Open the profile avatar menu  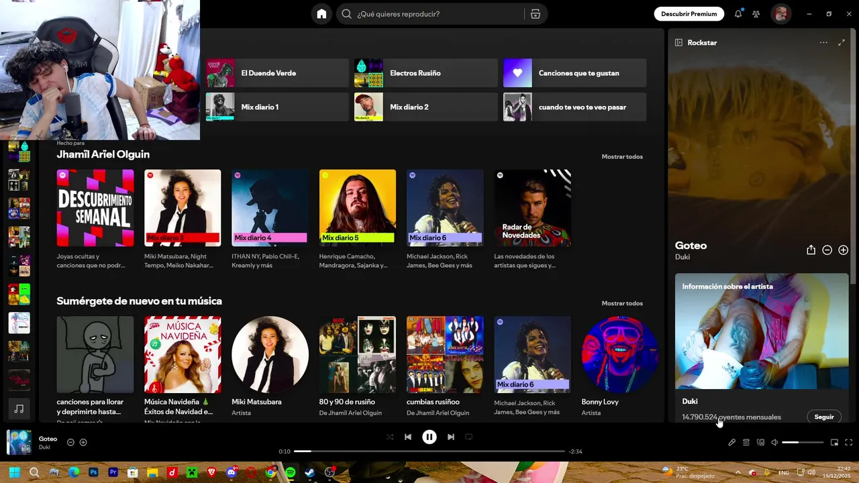pyautogui.click(x=780, y=14)
